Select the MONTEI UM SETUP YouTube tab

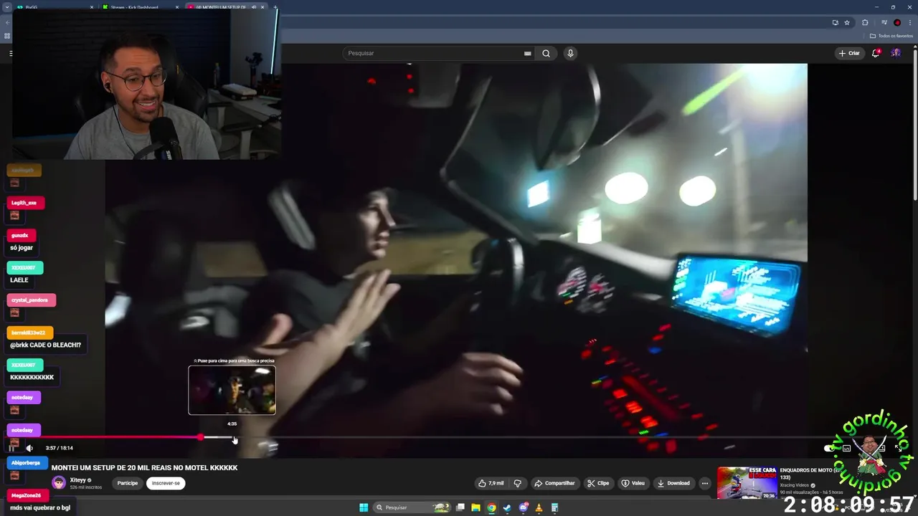(x=222, y=7)
